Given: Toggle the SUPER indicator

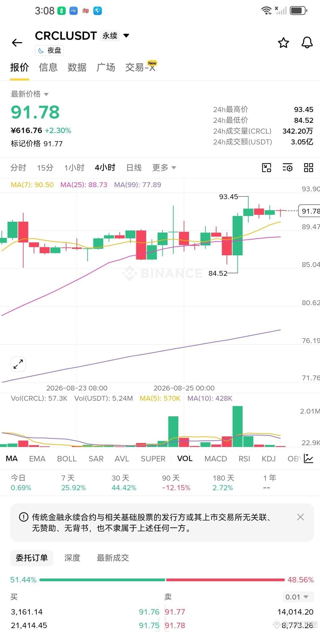Looking at the screenshot, I should pos(153,459).
